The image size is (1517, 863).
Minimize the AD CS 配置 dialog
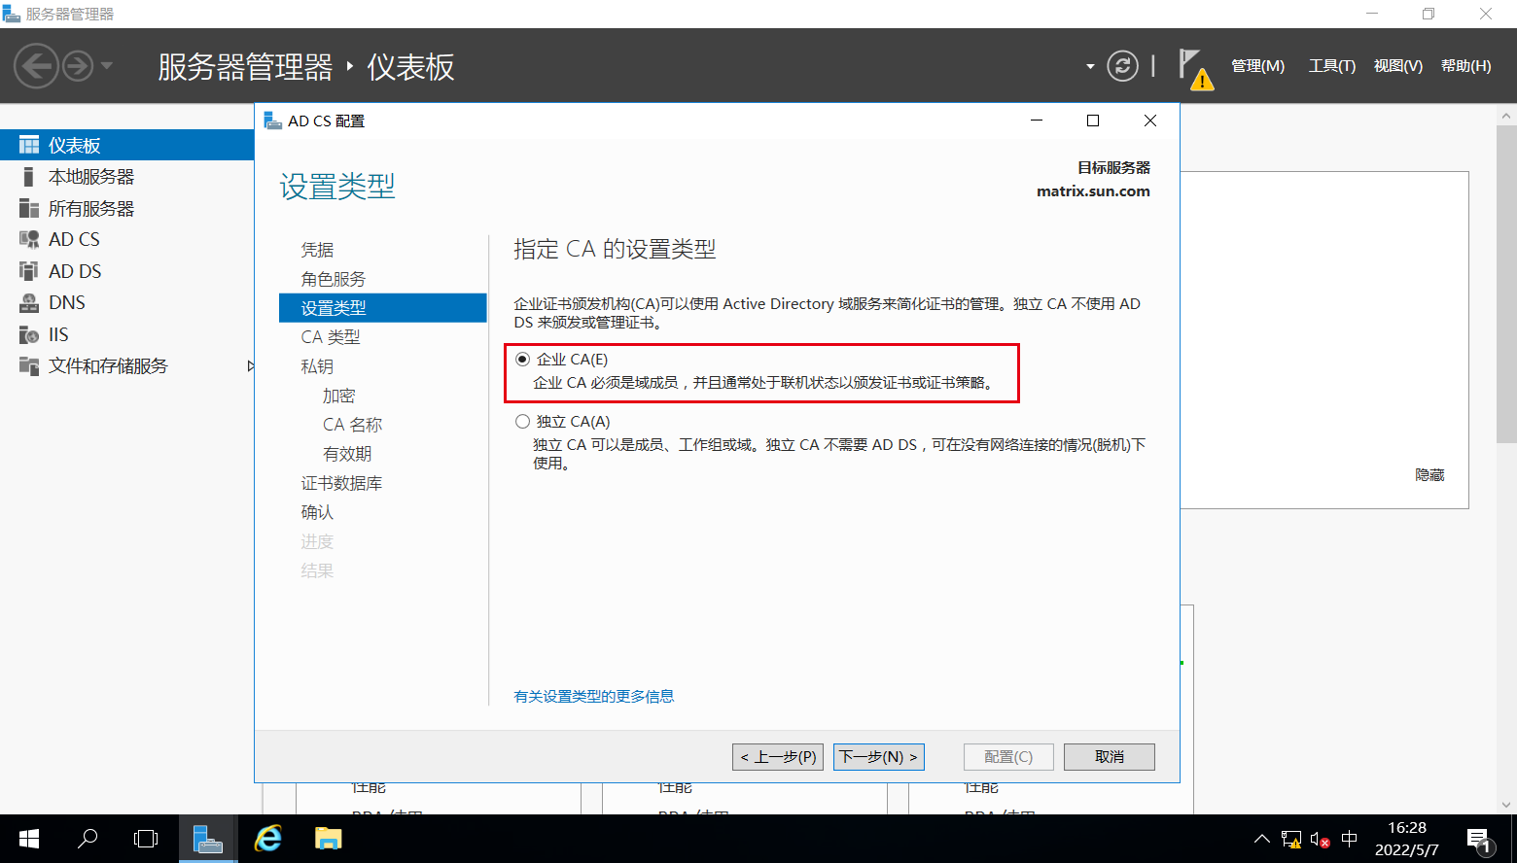click(x=1037, y=121)
